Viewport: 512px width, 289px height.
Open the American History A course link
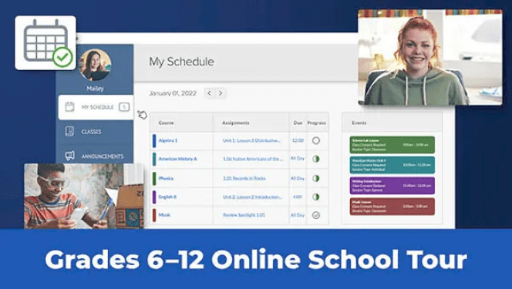pos(177,159)
